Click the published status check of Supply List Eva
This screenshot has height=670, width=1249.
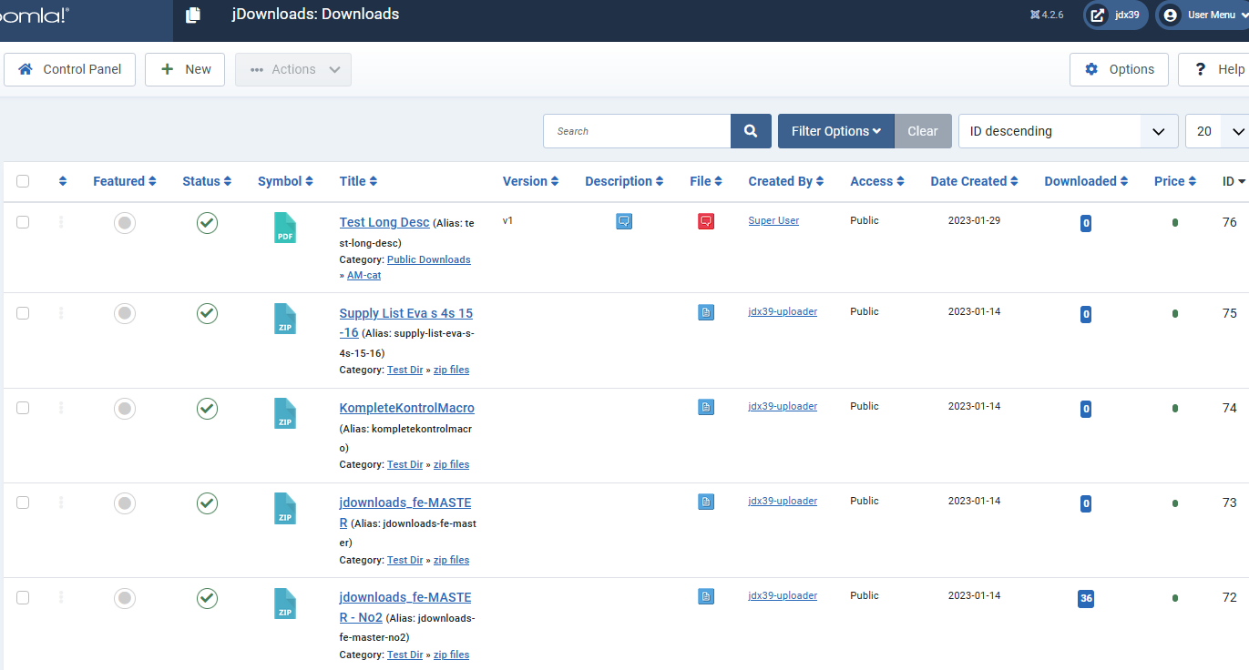tap(208, 314)
